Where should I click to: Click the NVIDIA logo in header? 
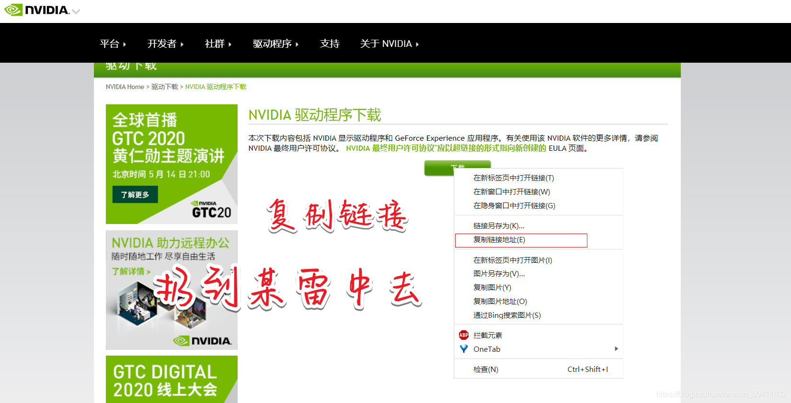tap(37, 10)
